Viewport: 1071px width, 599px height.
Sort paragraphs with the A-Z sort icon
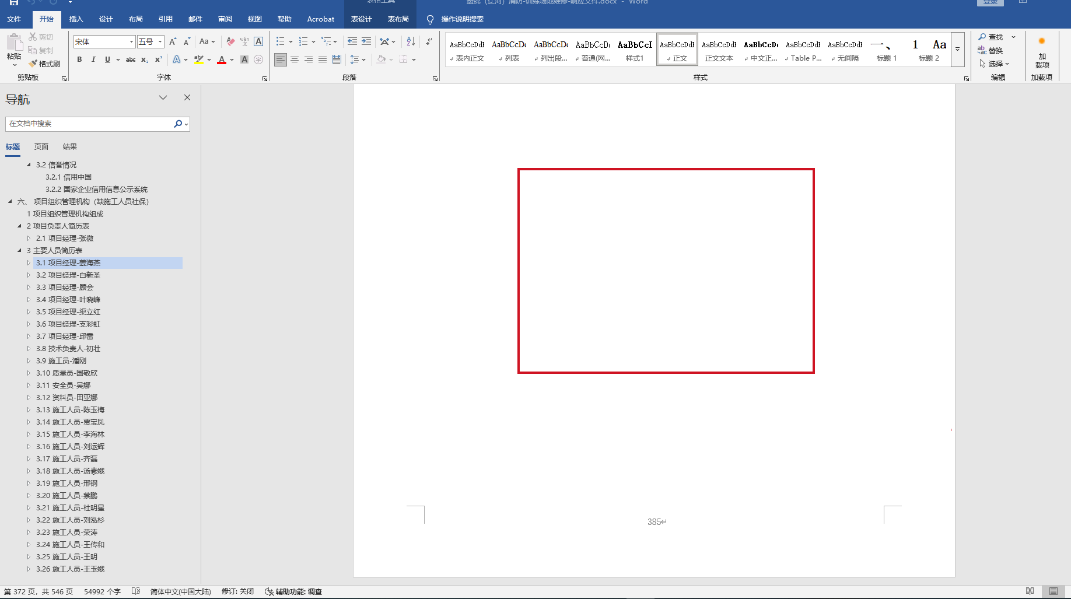point(411,41)
